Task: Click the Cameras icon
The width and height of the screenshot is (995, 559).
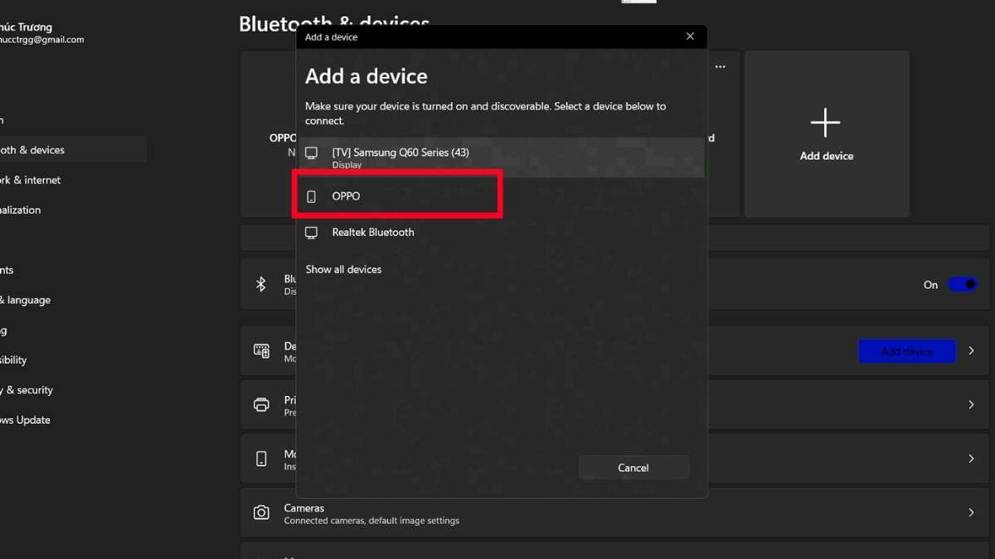Action: (x=261, y=513)
